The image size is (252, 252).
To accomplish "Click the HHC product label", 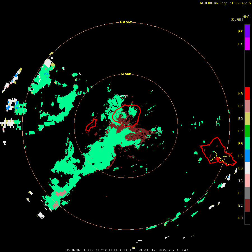I will pyautogui.click(x=246, y=17).
